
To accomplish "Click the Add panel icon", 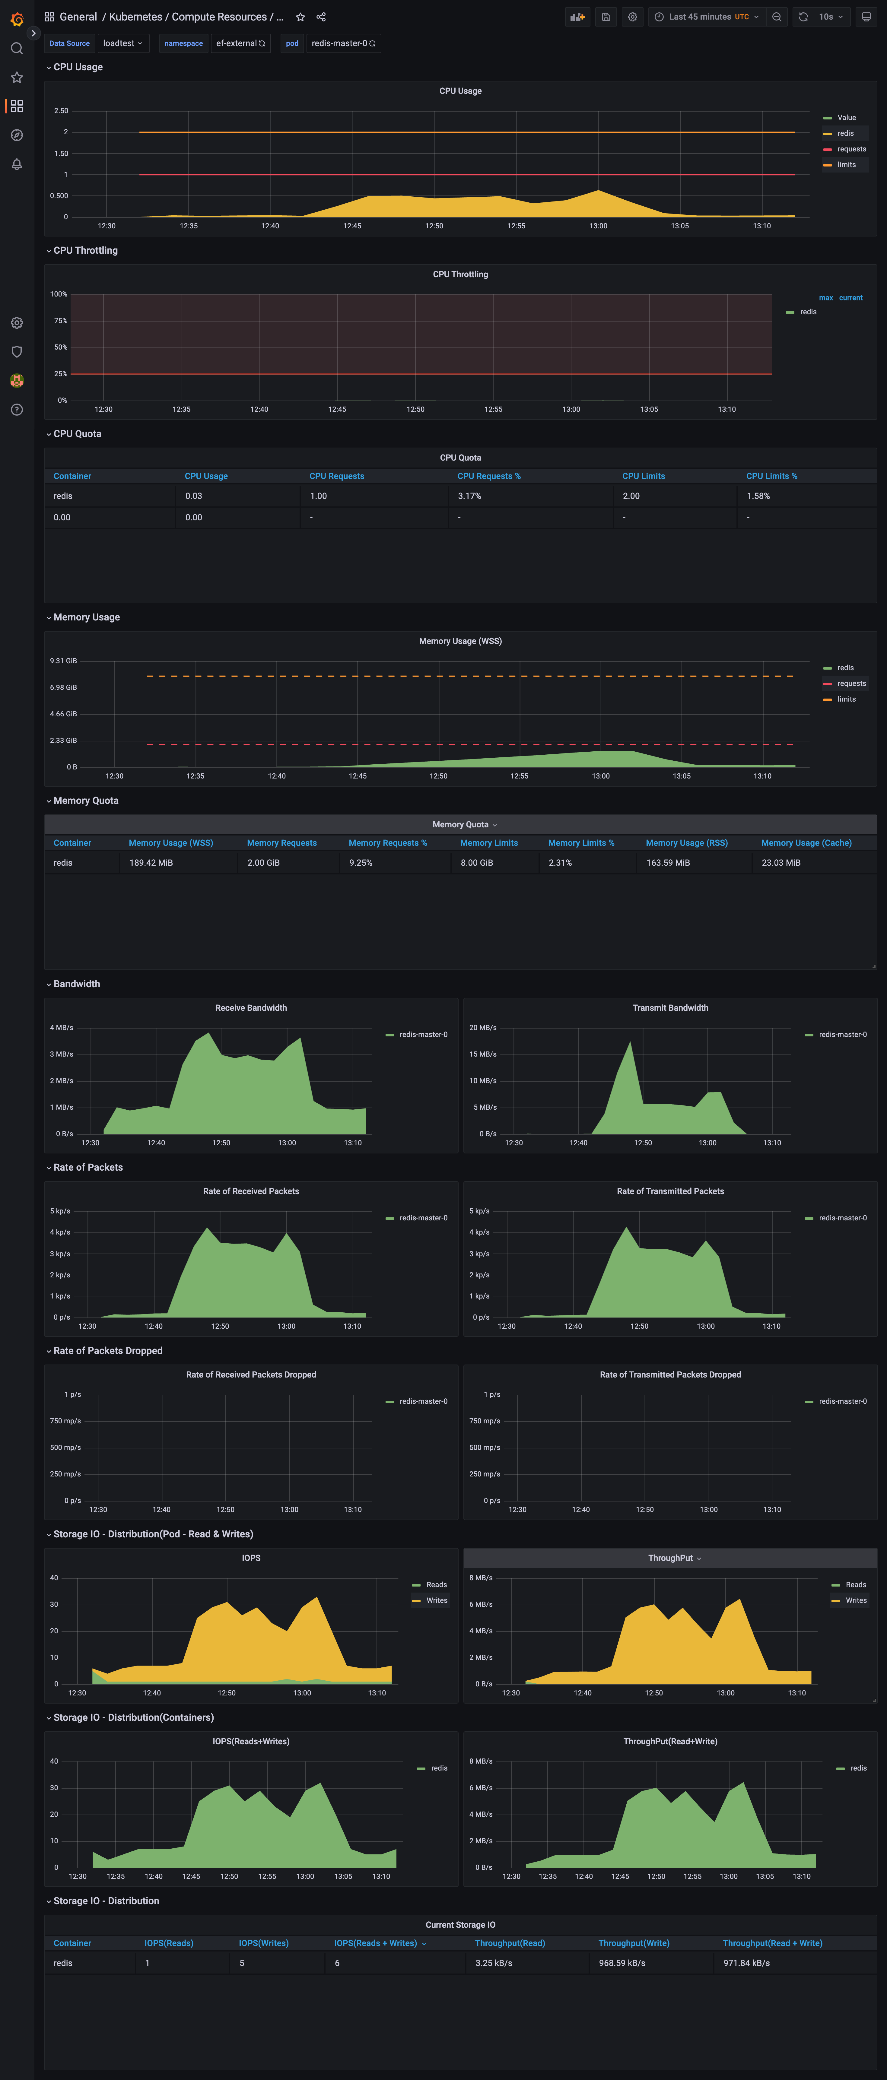I will point(577,16).
